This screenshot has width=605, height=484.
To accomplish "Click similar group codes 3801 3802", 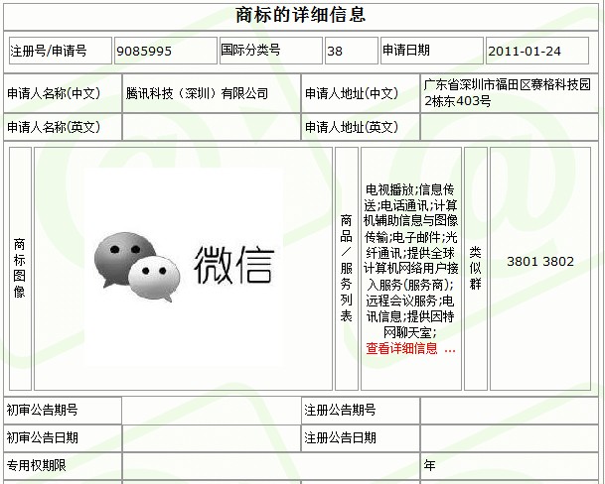I will (540, 262).
